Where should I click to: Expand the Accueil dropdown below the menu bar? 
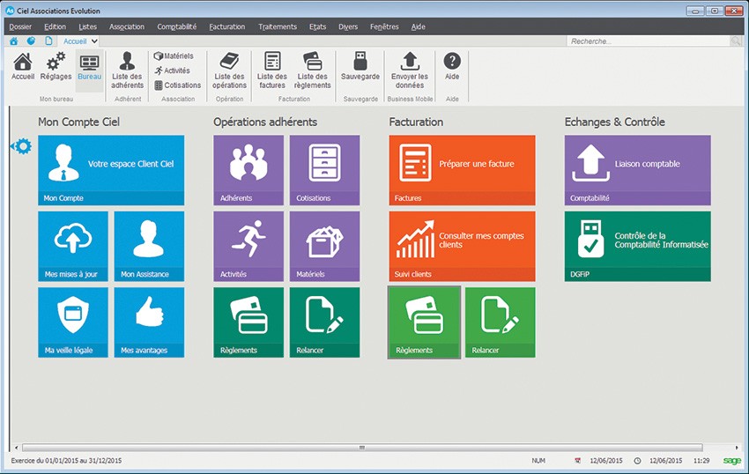pos(94,41)
